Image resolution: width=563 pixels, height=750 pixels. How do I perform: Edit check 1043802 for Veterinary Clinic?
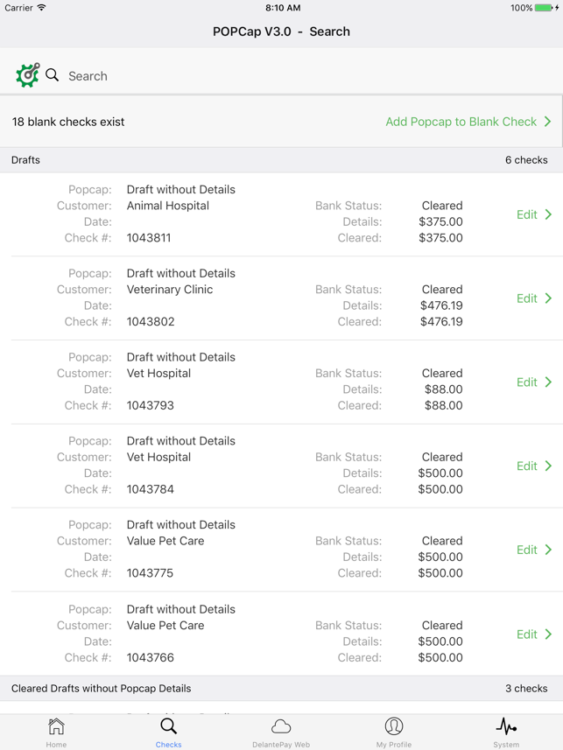pos(527,298)
